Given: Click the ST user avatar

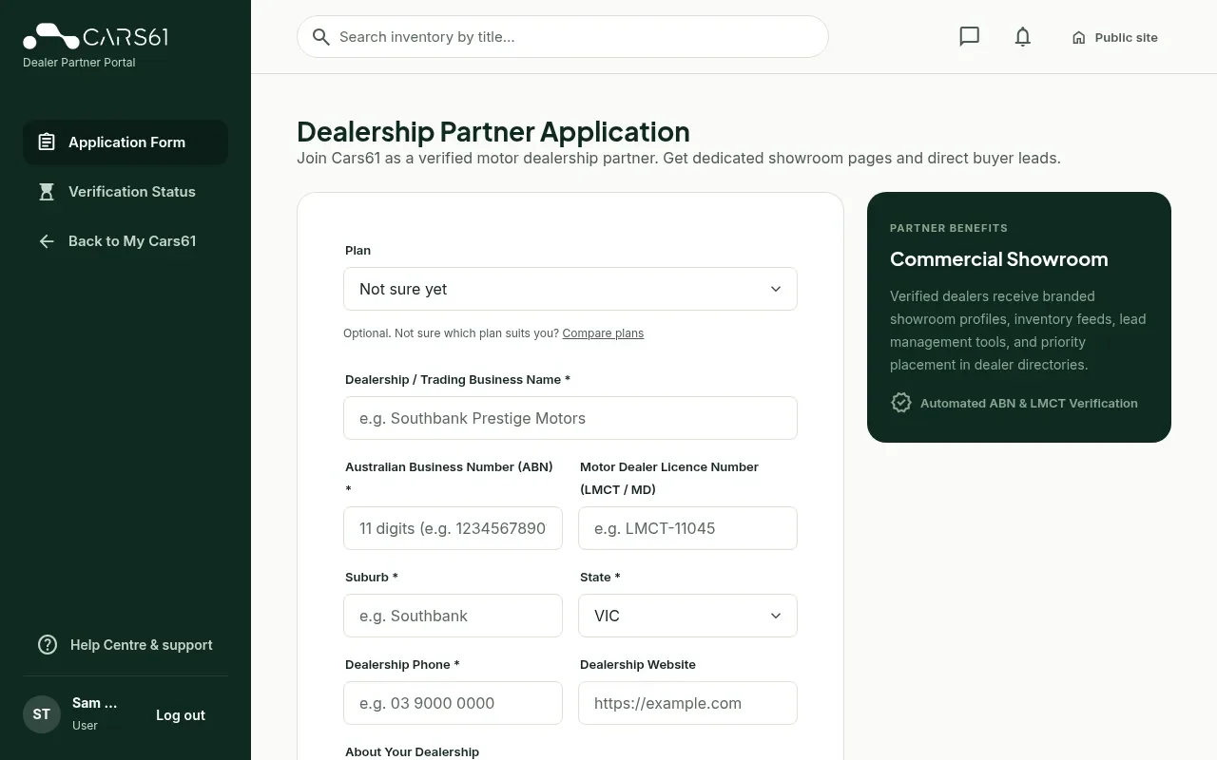Looking at the screenshot, I should [x=42, y=714].
